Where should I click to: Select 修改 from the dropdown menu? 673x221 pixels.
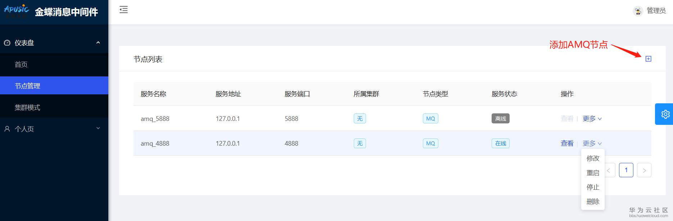[593, 159]
